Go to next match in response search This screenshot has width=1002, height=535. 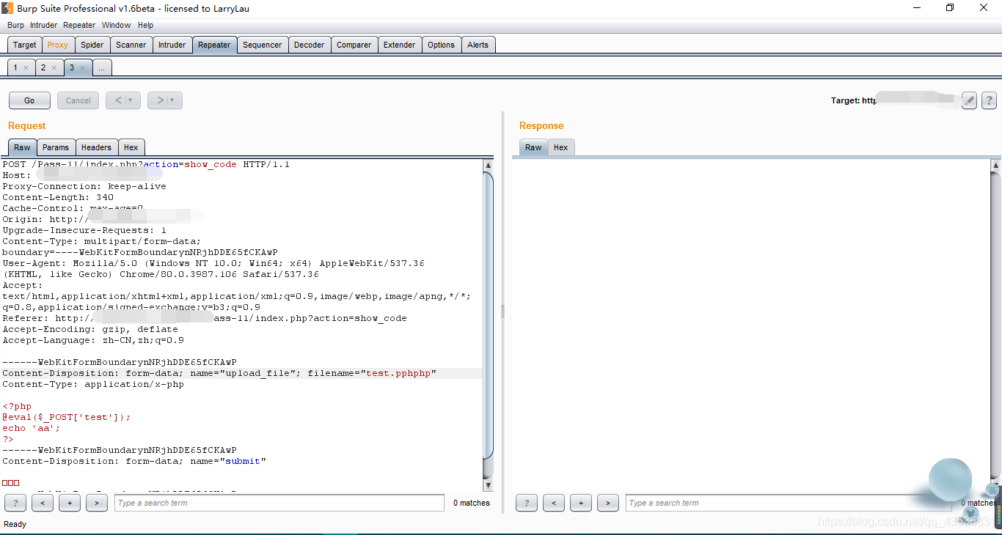608,503
